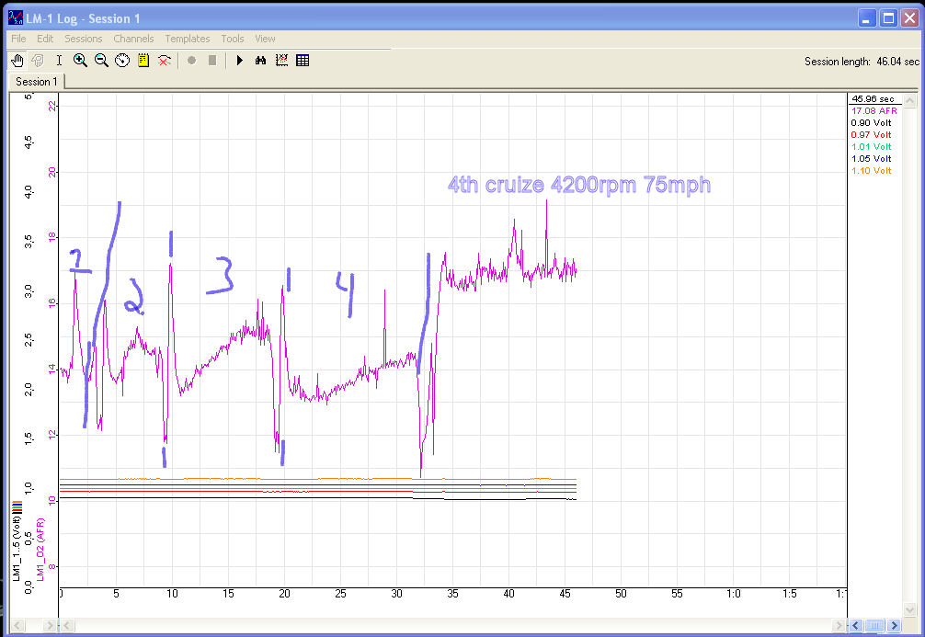Select the hand pan tool
The image size is (925, 637).
(17, 60)
